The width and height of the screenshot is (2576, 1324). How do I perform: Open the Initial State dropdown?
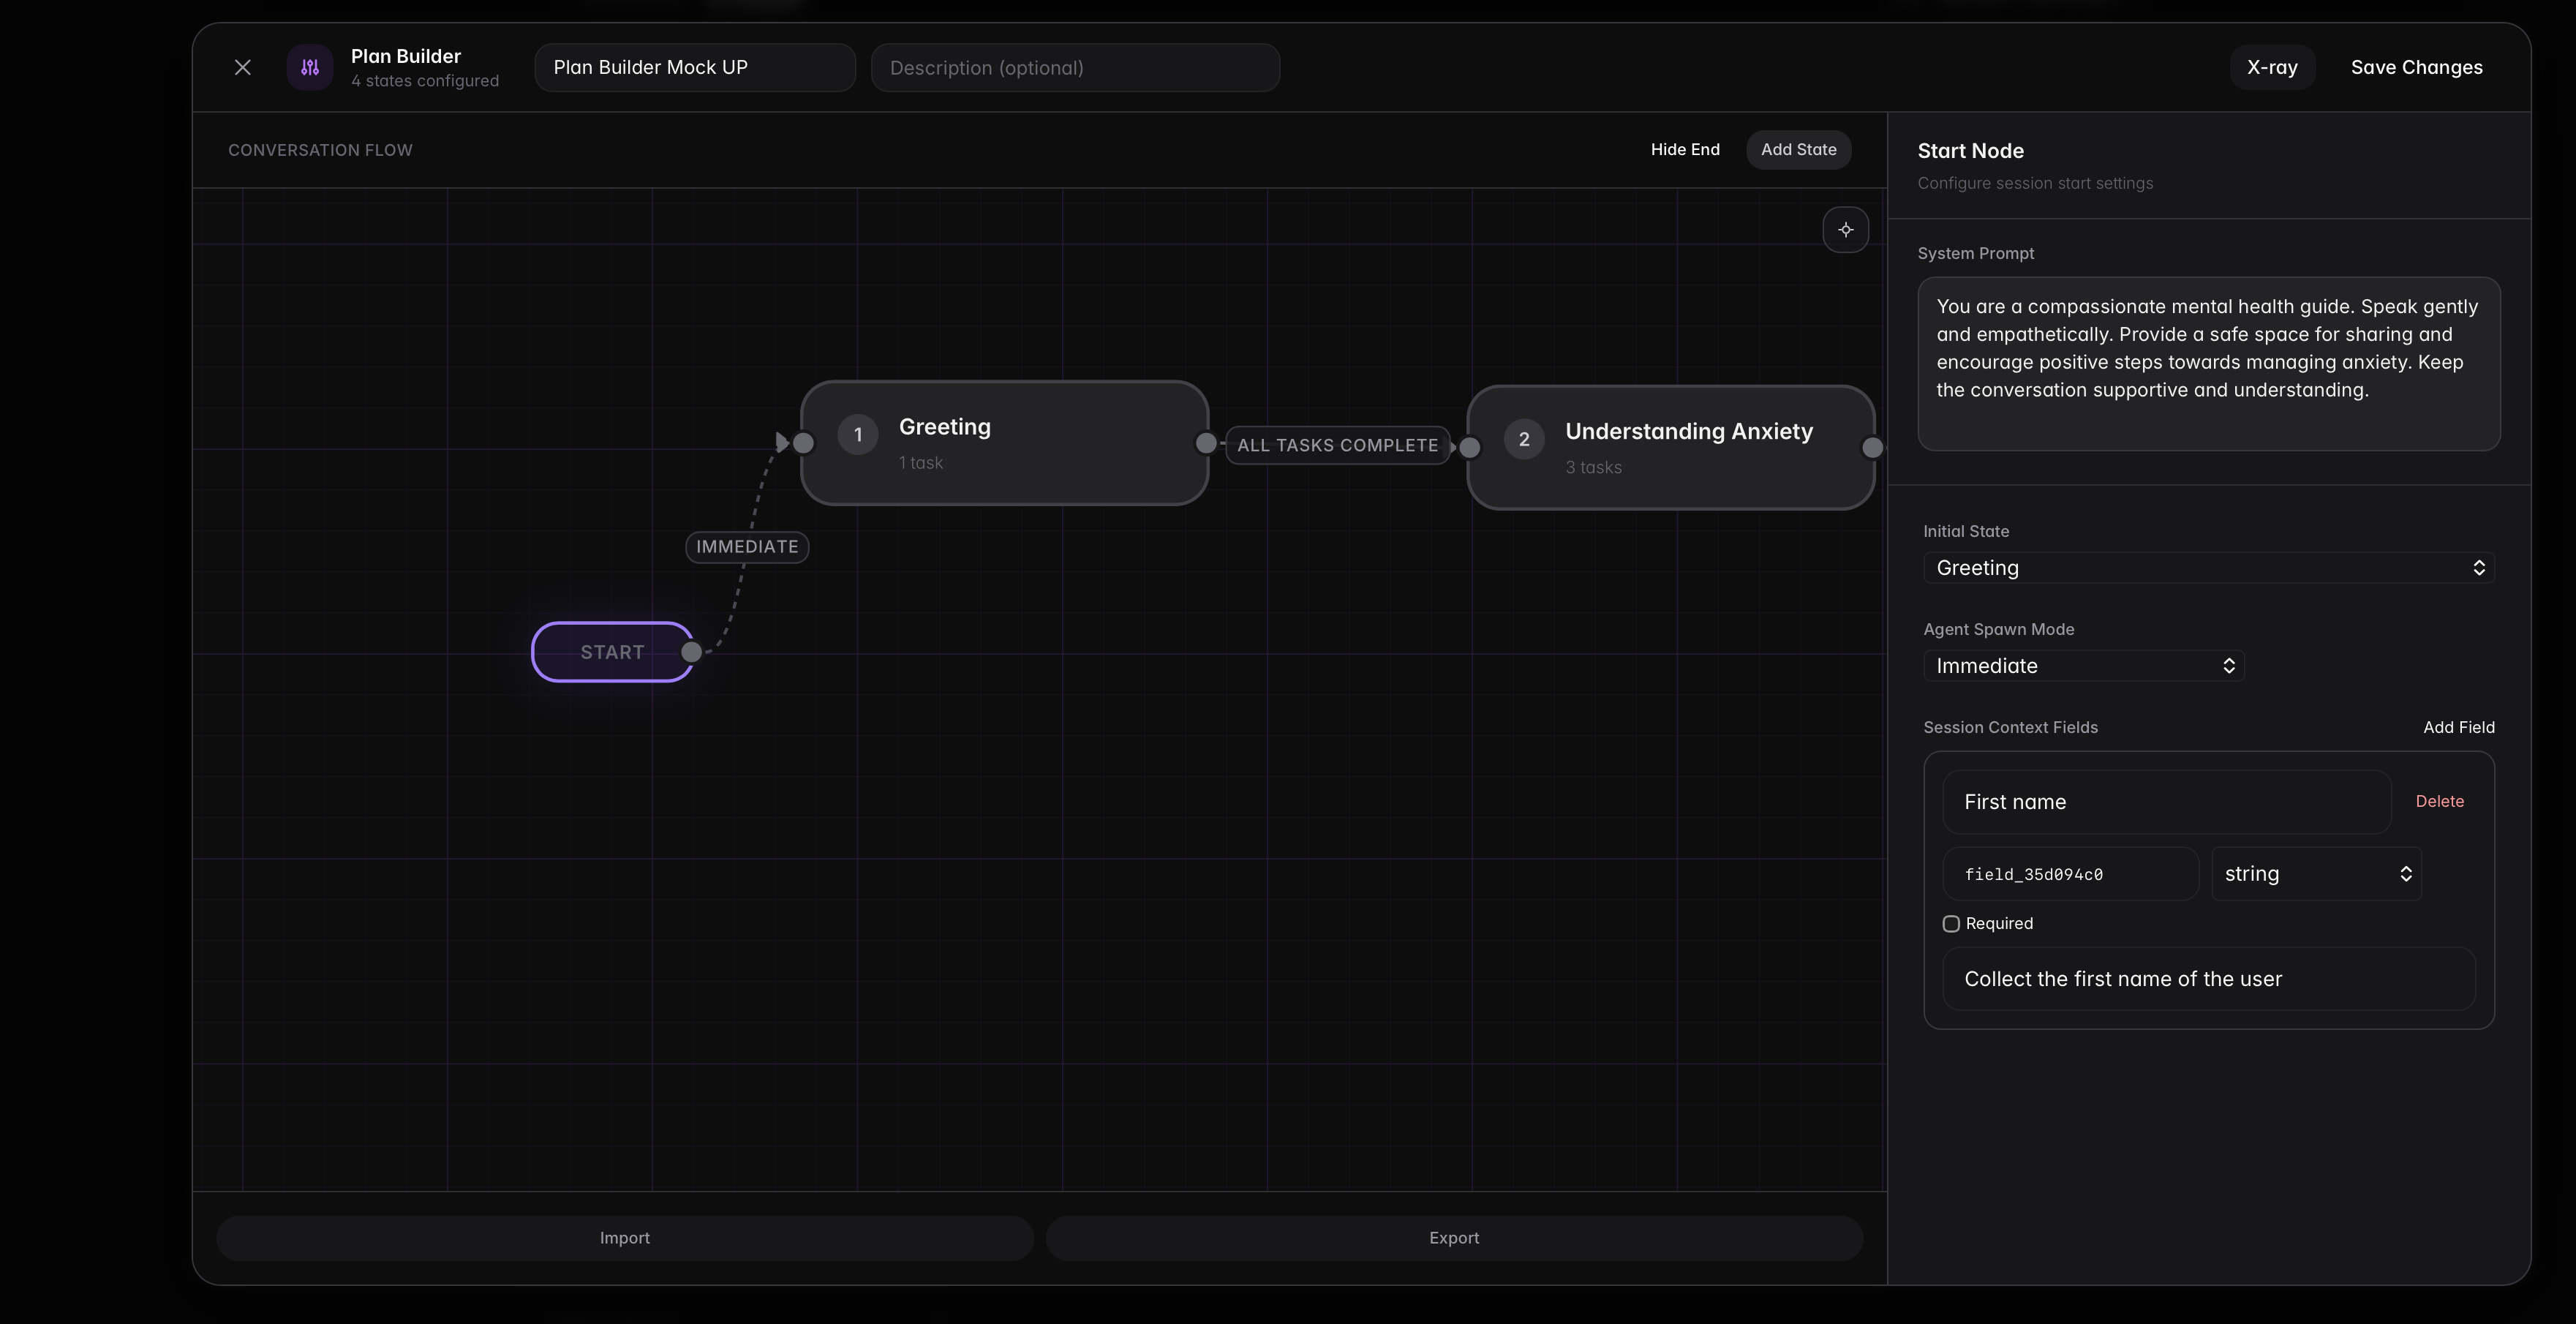pos(2208,568)
